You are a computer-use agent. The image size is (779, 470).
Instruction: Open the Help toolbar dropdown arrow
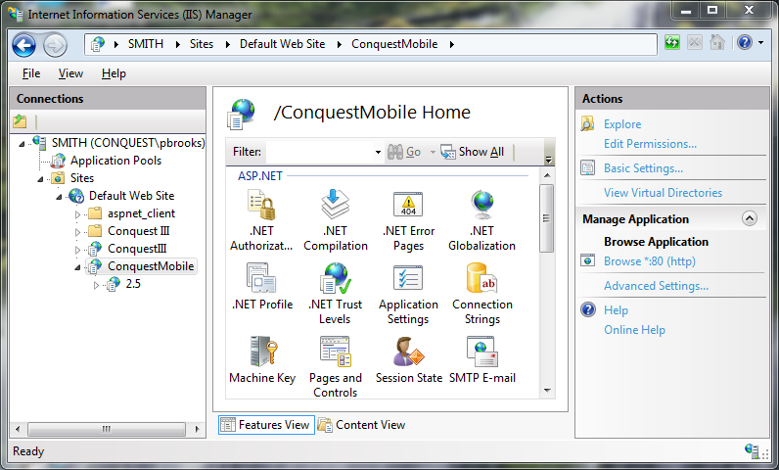(760, 43)
